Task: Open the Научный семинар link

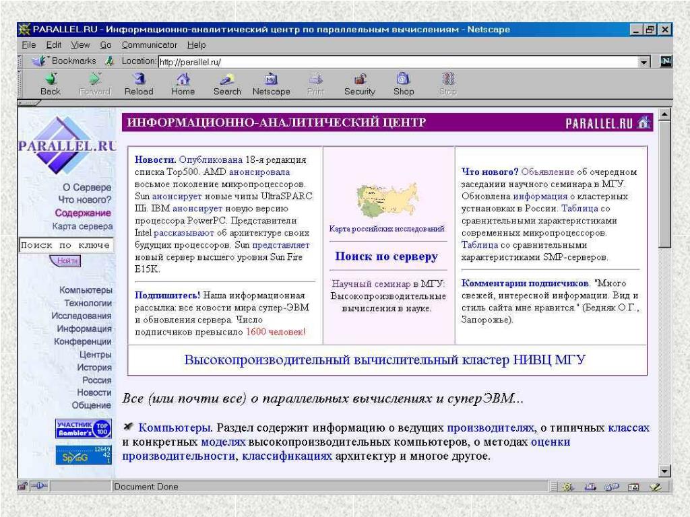Action: (x=371, y=283)
